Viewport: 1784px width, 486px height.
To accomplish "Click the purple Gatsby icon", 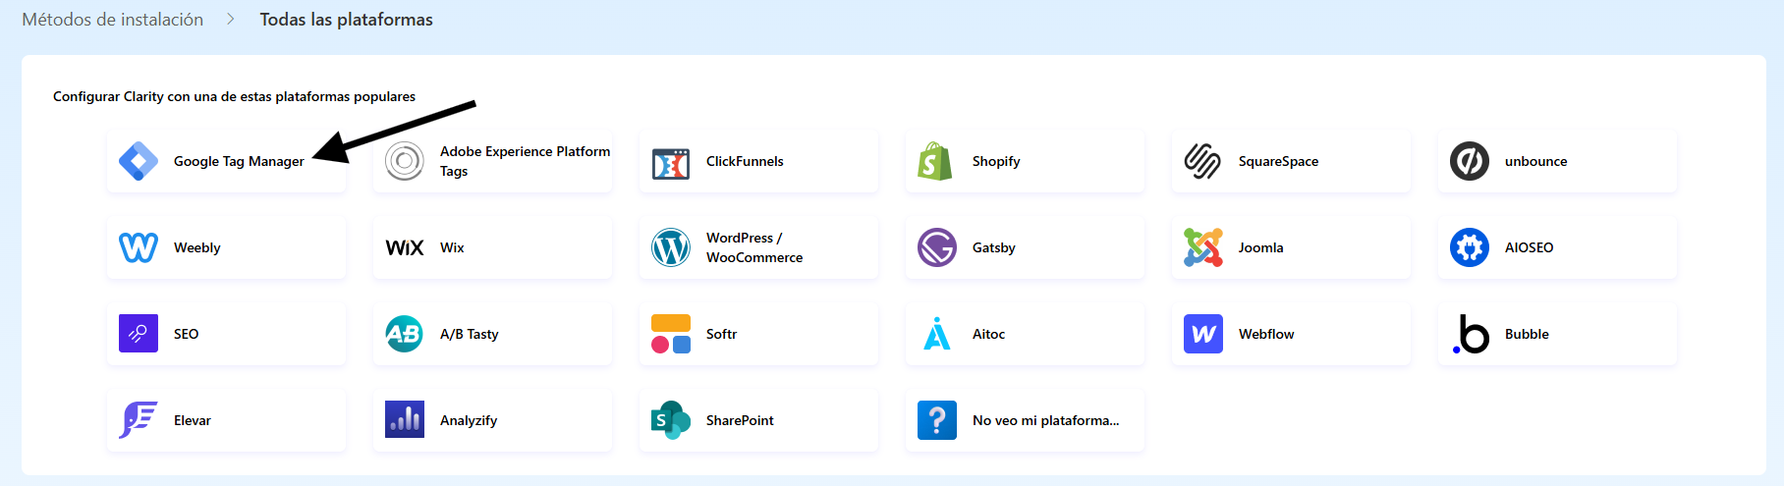I will [x=937, y=247].
